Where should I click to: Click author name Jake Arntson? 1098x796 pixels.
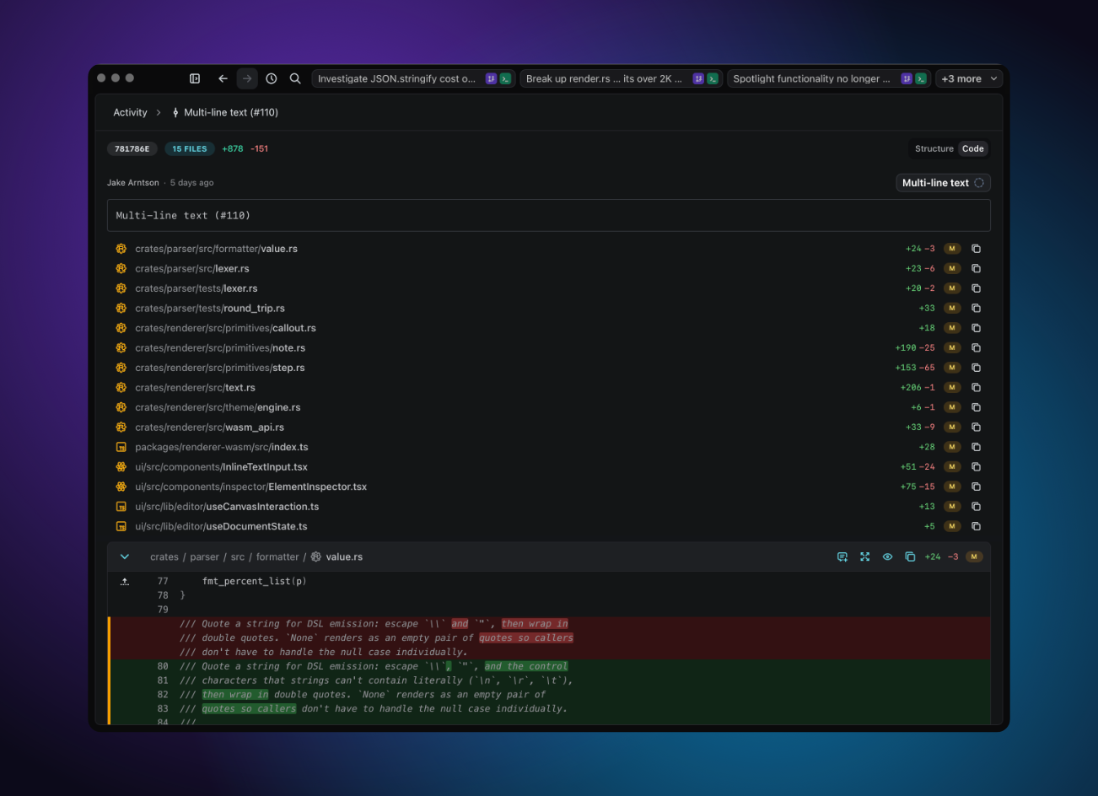click(133, 183)
